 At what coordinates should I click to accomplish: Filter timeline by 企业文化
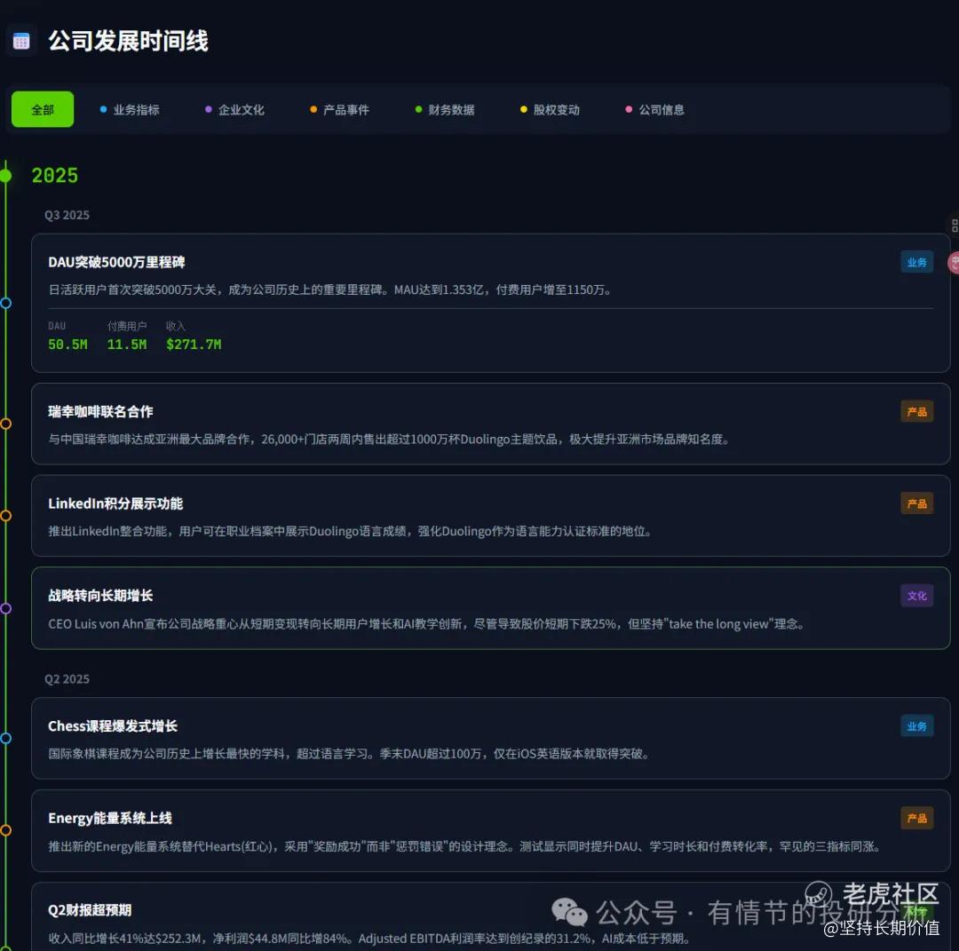[x=234, y=109]
